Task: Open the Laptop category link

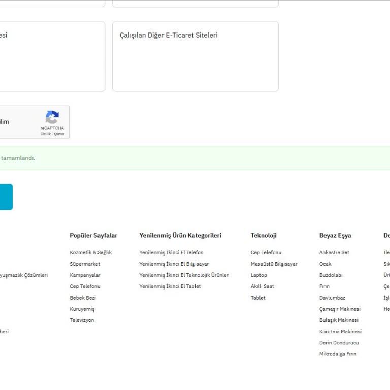Action: 258,275
